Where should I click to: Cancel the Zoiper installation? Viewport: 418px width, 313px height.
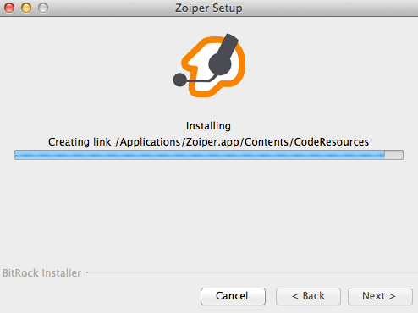(x=233, y=296)
